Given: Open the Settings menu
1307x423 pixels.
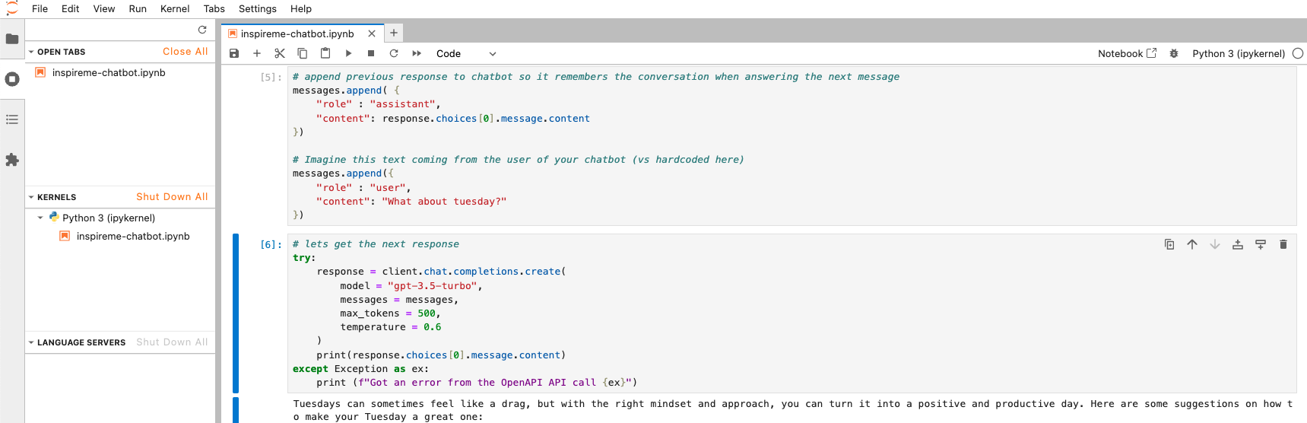Looking at the screenshot, I should pyautogui.click(x=258, y=8).
